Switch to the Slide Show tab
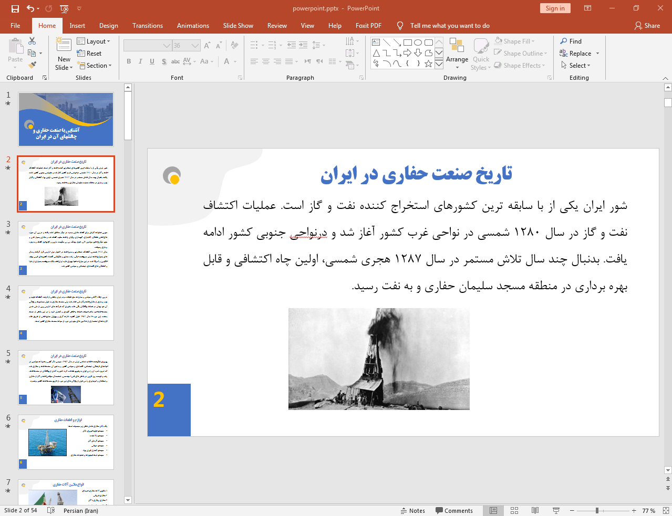 coord(237,26)
